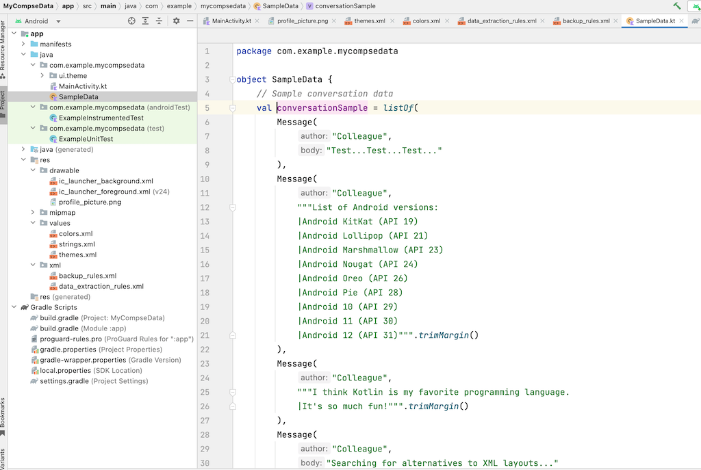Open Project panel gear options
The height and width of the screenshot is (470, 701).
(176, 21)
